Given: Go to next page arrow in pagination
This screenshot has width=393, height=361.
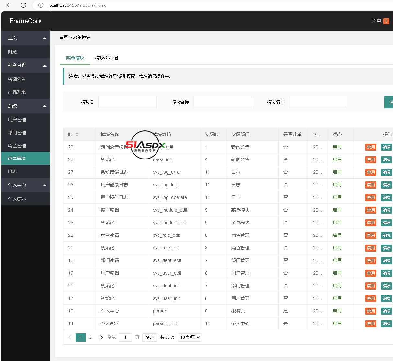Looking at the screenshot, I should [101, 337].
